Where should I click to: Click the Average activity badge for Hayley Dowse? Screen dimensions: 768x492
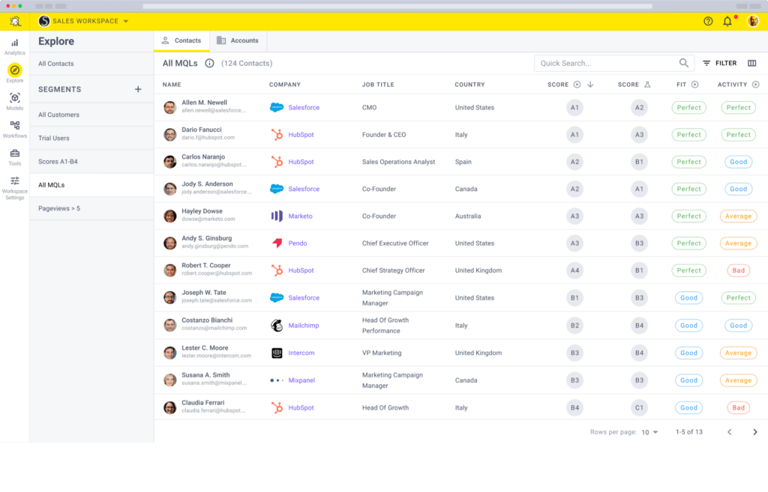(x=738, y=216)
